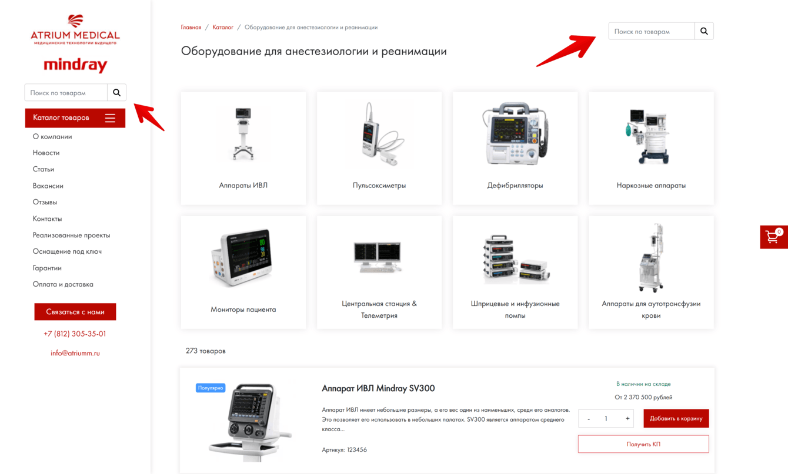The image size is (788, 474).
Task: Click the Atrium Medical logo
Action: [x=75, y=30]
